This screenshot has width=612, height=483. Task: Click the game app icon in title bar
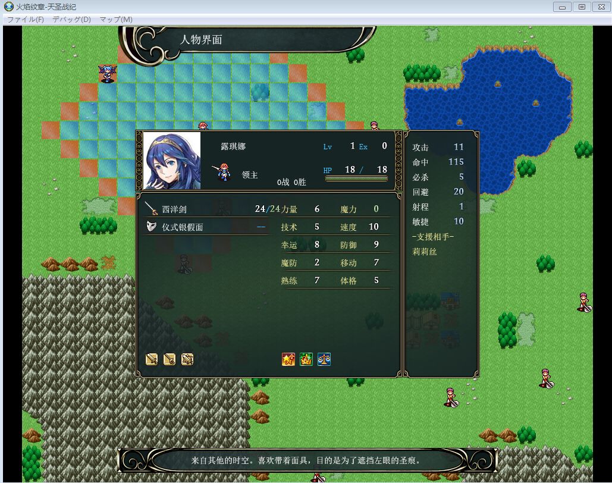[x=8, y=7]
